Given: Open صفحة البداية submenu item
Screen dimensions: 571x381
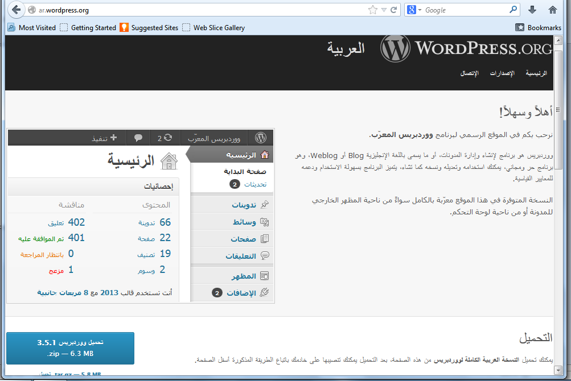Looking at the screenshot, I should point(245,171).
